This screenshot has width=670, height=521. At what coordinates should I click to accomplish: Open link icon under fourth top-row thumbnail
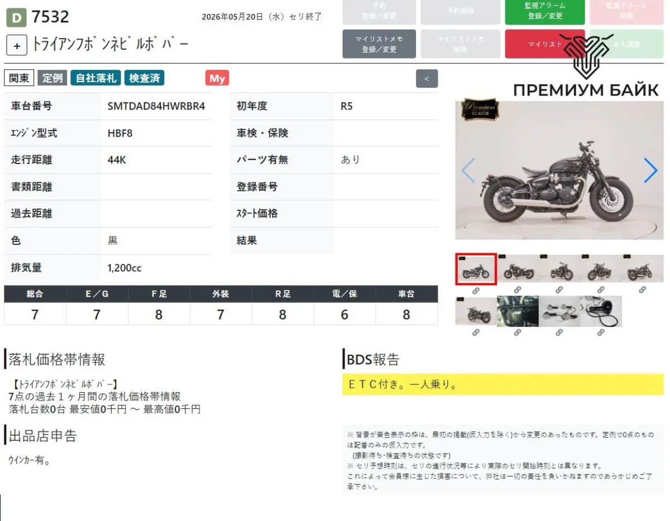point(601,290)
